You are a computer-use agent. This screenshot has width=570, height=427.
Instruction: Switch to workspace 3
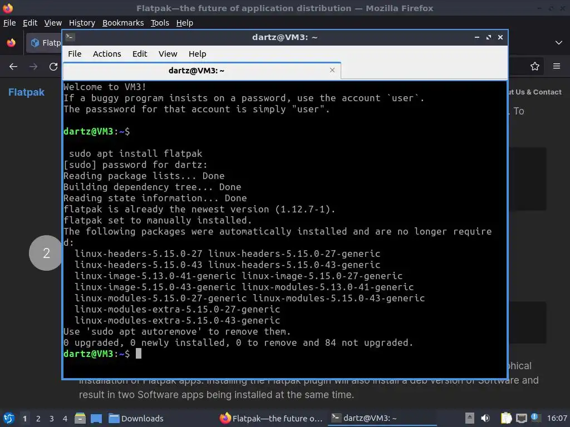[x=52, y=419]
